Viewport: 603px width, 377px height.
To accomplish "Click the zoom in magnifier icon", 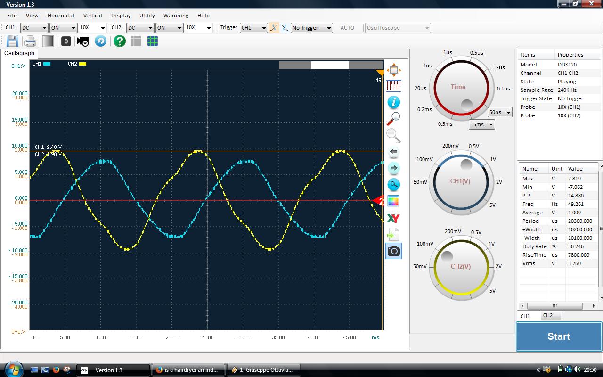I will click(393, 119).
